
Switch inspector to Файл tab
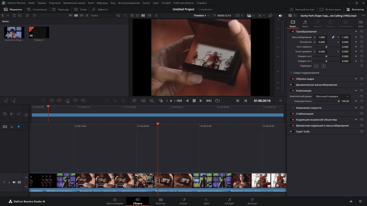pos(361,24)
